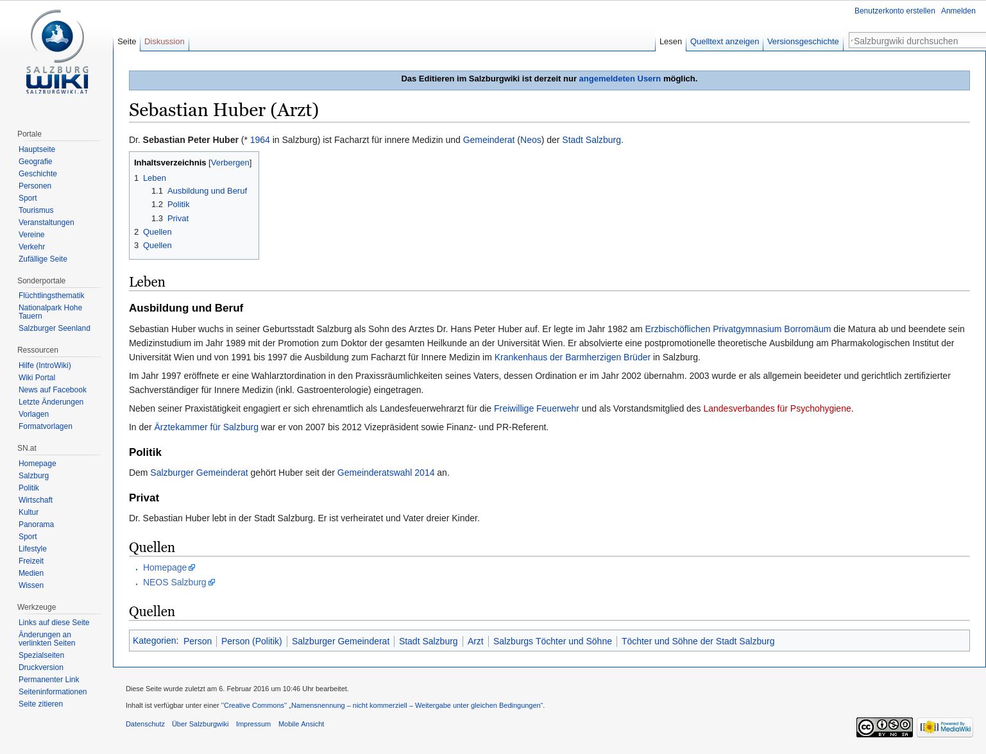Open red Landesverbandes für Psychohygiene link
Image resolution: width=986 pixels, height=754 pixels.
tap(777, 408)
